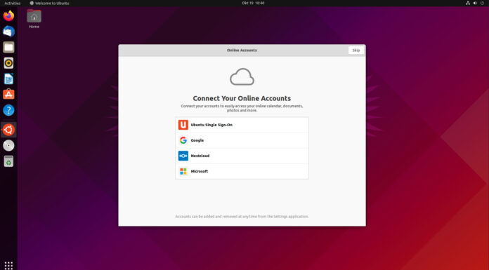Open the Help question-mark icon
The width and height of the screenshot is (489, 270).
[8, 110]
